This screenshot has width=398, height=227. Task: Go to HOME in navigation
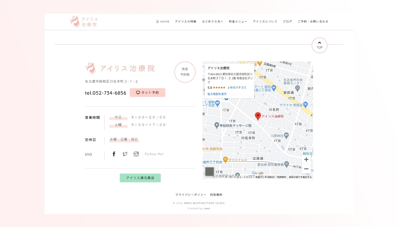coord(163,22)
